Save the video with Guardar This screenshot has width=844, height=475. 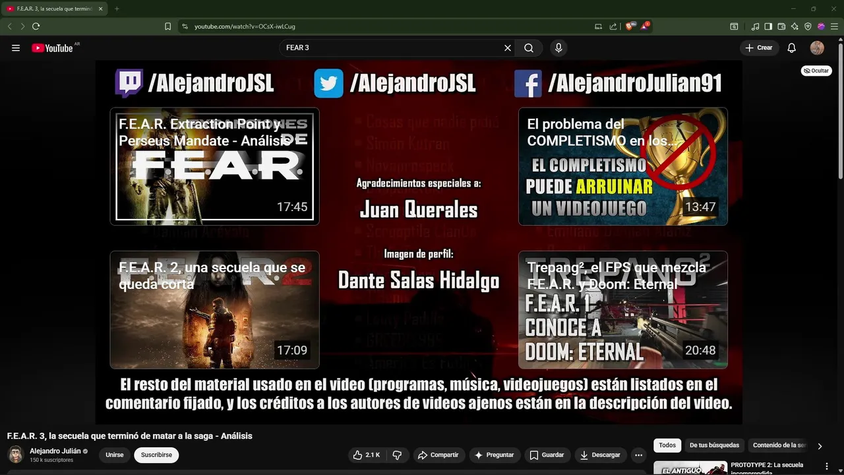pyautogui.click(x=547, y=455)
